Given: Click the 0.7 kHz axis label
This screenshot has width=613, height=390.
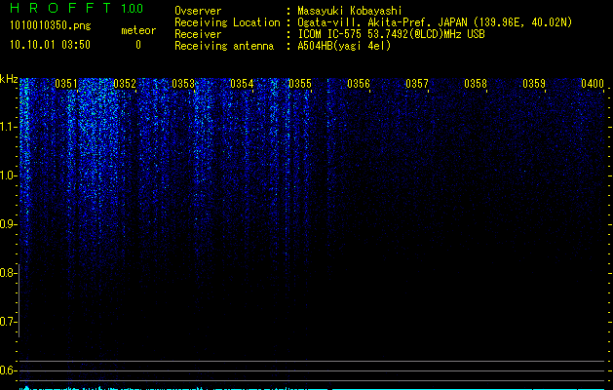Looking at the screenshot, I should pyautogui.click(x=7, y=322).
